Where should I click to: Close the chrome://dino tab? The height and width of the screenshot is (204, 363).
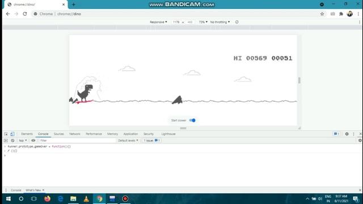64,5
